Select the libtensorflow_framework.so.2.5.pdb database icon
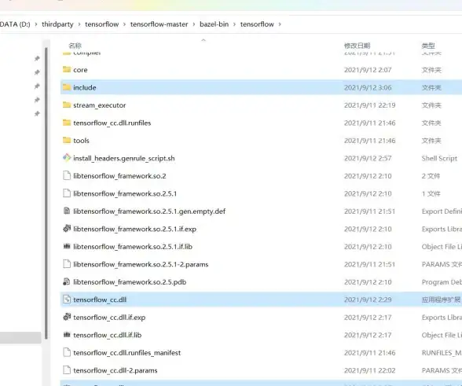This screenshot has height=386, width=462. pos(67,281)
